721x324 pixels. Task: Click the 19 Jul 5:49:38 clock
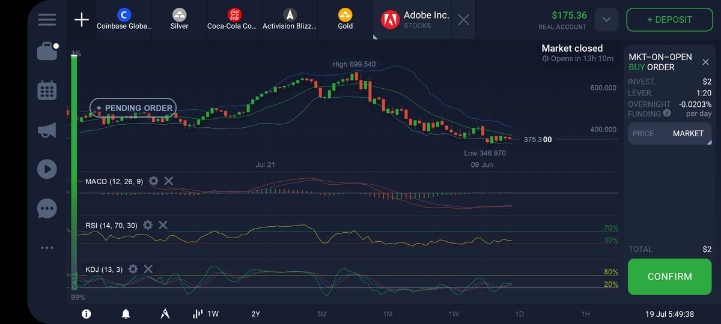(x=670, y=314)
